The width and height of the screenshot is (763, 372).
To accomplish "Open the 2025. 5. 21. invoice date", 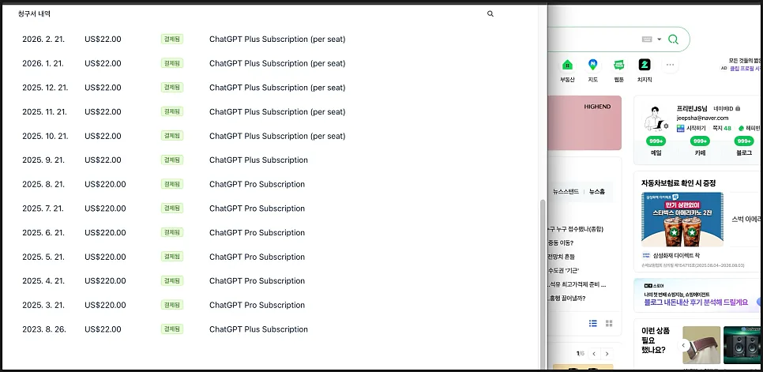I will coord(43,257).
